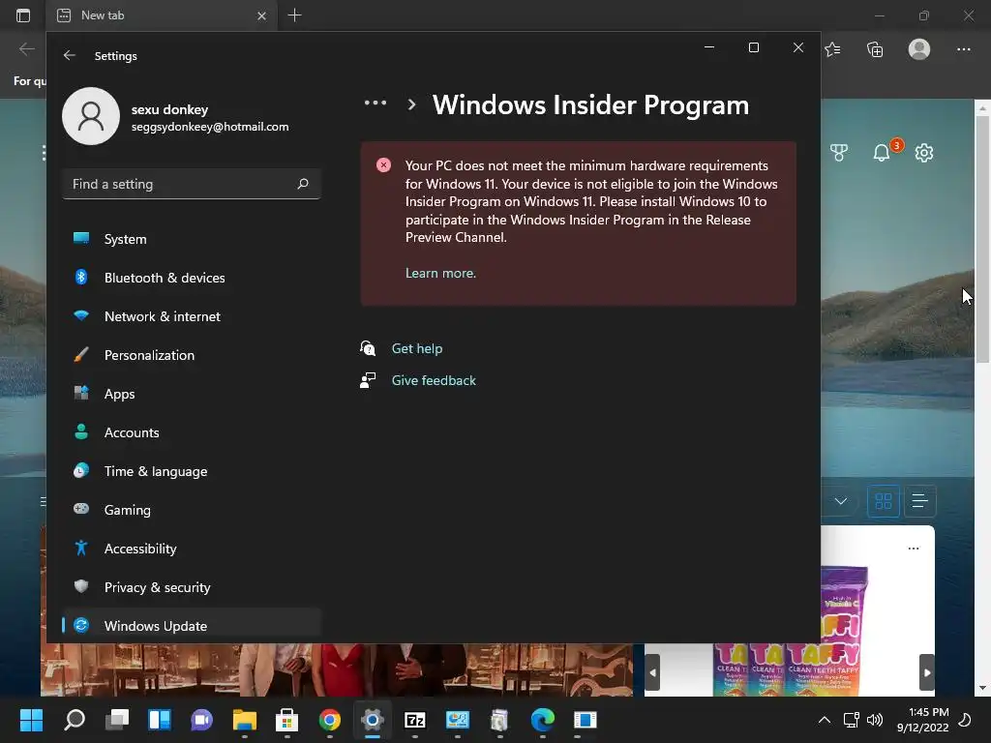Open Widgets from taskbar
Viewport: 991px width, 743px height.
pyautogui.click(x=160, y=720)
